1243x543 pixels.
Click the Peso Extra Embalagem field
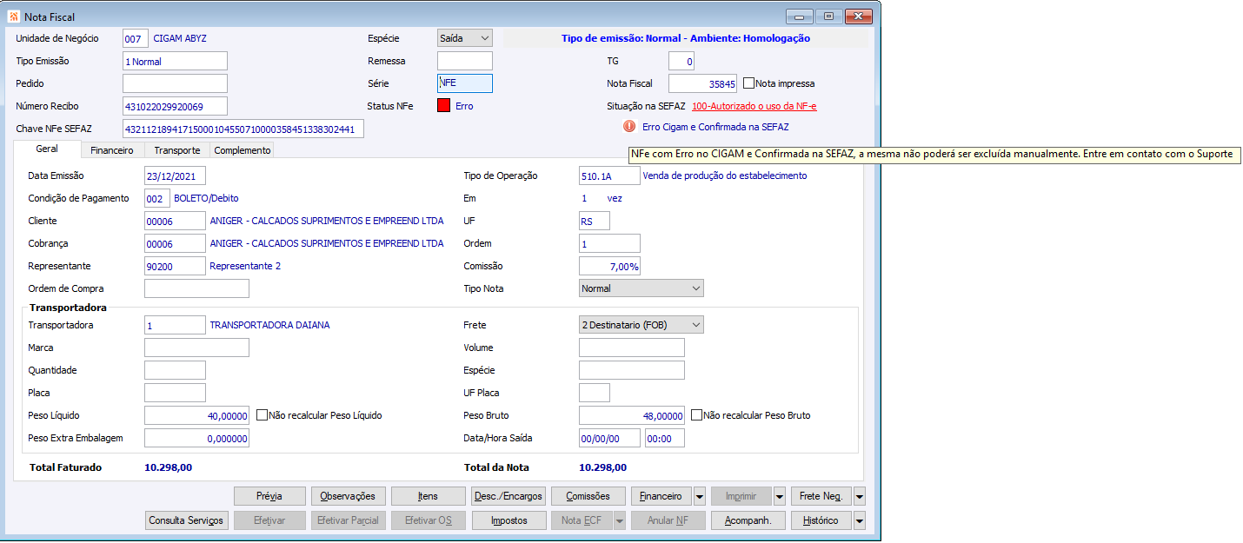click(196, 438)
